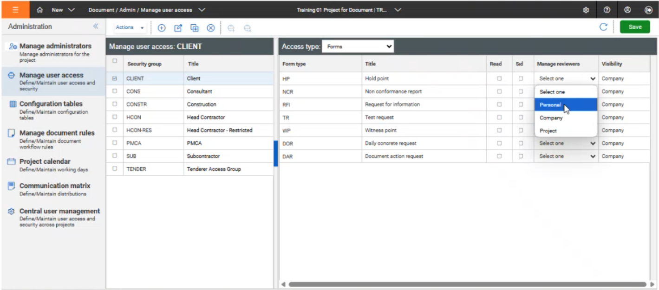Tick the CONS security group checkbox
Image resolution: width=659 pixels, height=290 pixels.
tap(115, 91)
